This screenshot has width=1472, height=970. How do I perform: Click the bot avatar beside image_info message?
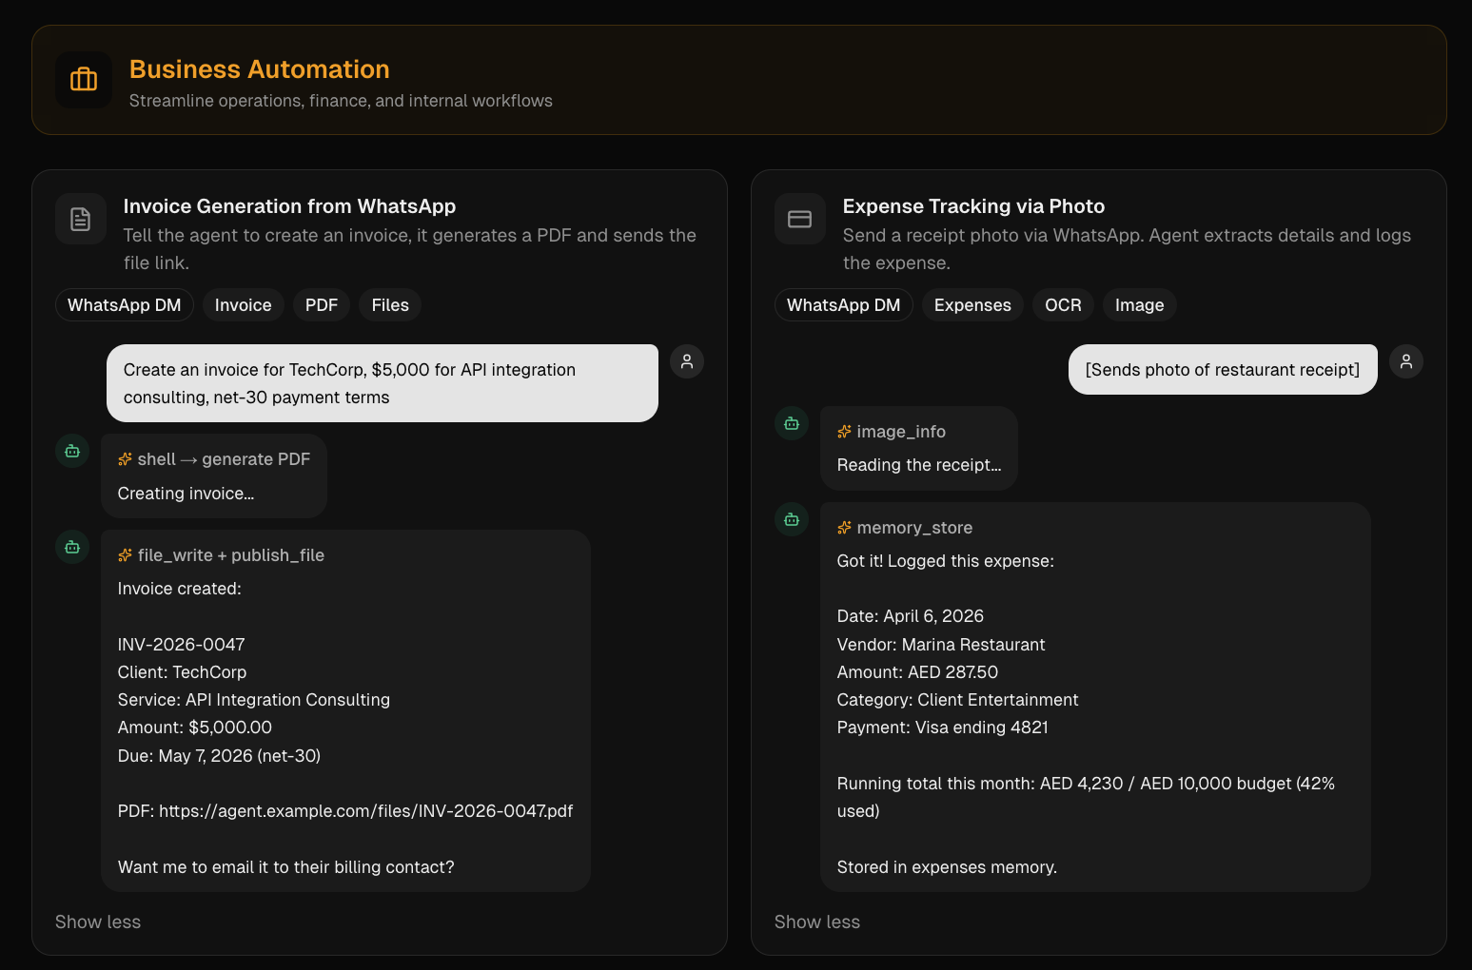click(792, 423)
